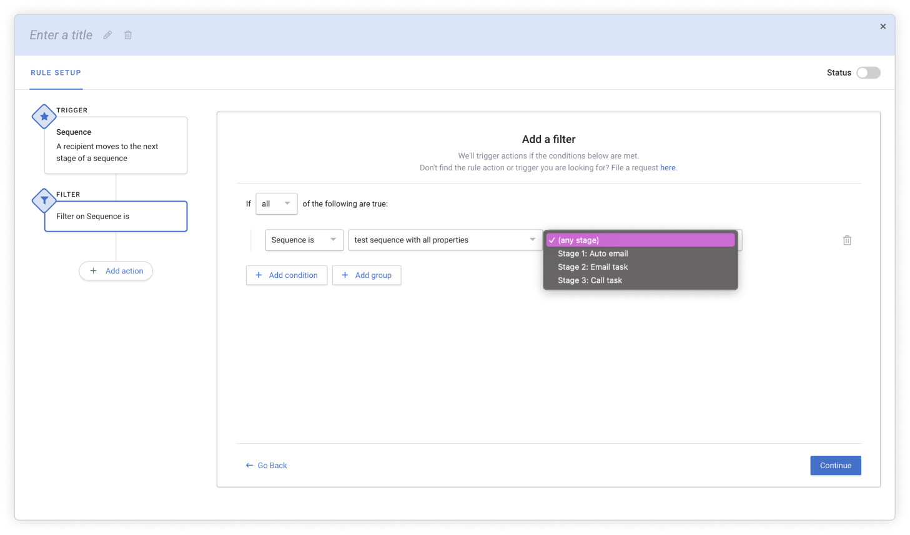Click the trash icon beside the title
910x535 pixels.
click(128, 35)
